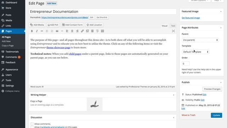Select Add New submenu under Pages

tap(6, 41)
